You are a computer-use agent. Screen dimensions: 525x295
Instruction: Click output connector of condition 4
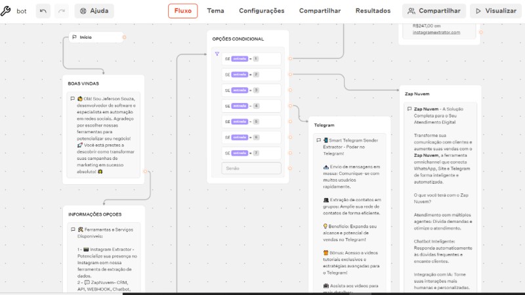pos(290,106)
